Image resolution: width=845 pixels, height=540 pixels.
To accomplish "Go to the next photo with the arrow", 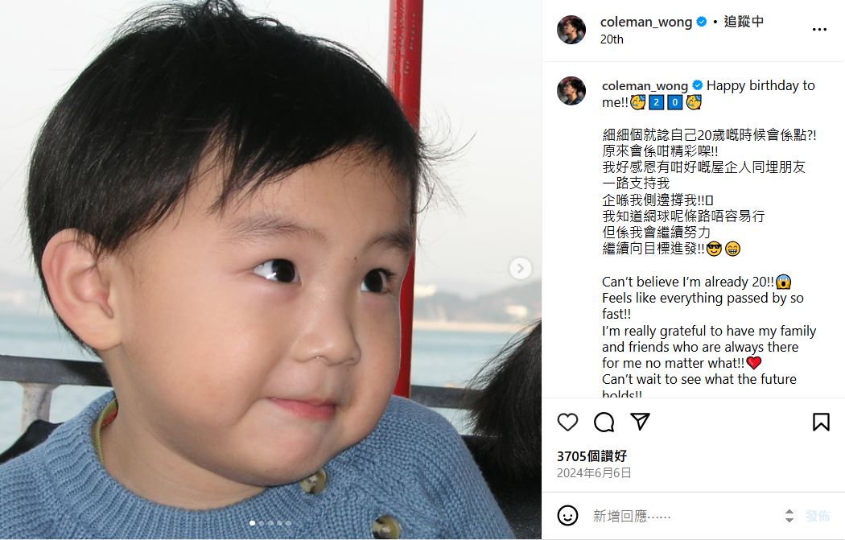I will point(520,268).
